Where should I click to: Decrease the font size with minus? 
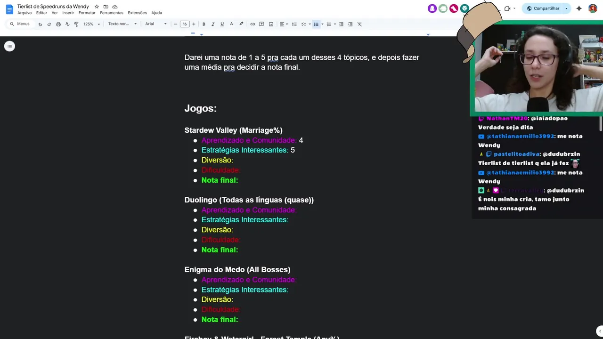[175, 24]
